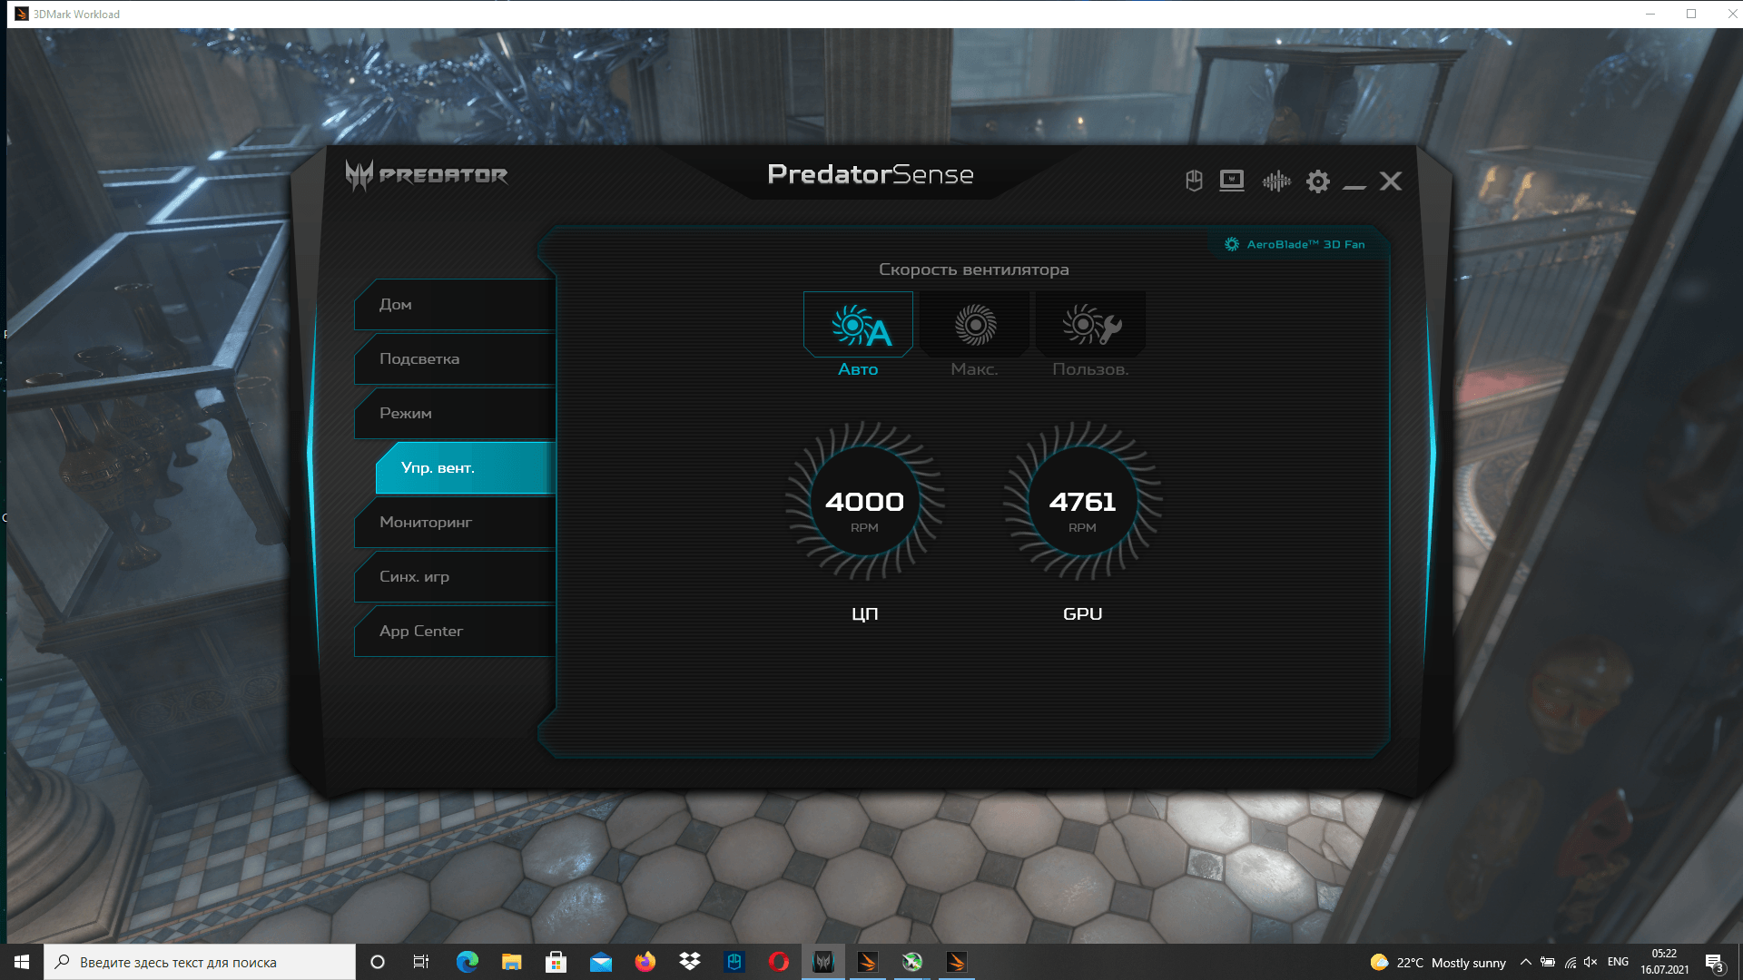
Task: Click the ЦП fan 4000 RPM gauge
Action: tap(864, 502)
